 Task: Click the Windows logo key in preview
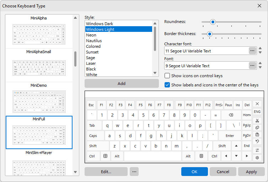pyautogui.click(x=105, y=156)
